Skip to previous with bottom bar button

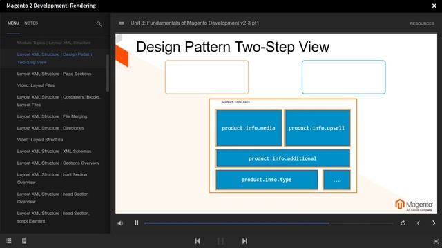(198, 241)
